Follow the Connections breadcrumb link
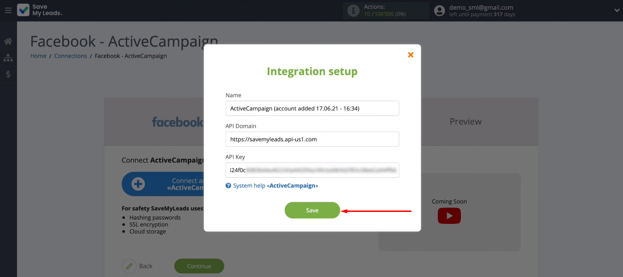The height and width of the screenshot is (277, 623). [x=71, y=56]
